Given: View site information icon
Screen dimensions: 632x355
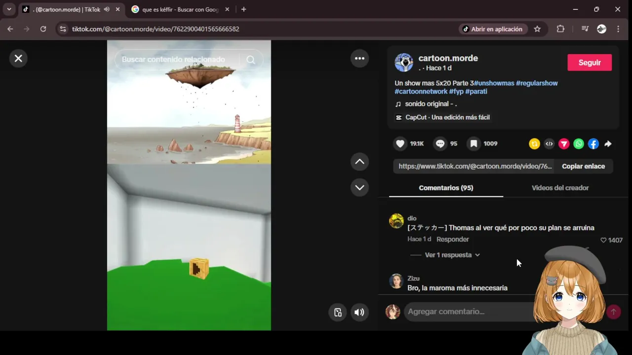Looking at the screenshot, I should [63, 29].
